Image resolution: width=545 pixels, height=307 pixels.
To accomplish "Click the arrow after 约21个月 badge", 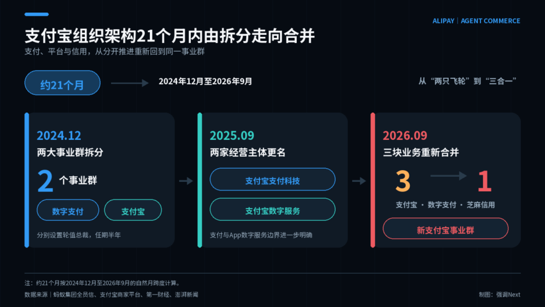I will pyautogui.click(x=130, y=83).
